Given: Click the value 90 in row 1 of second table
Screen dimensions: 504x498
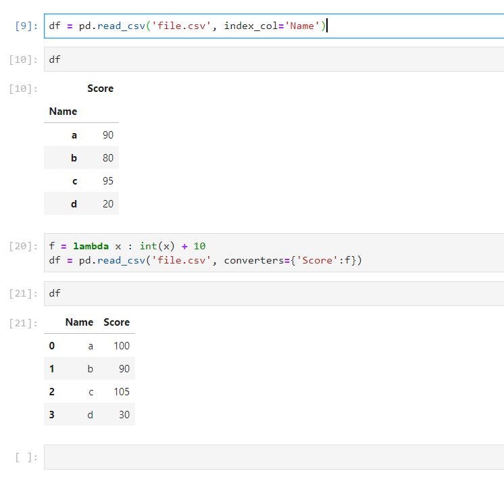Looking at the screenshot, I should [124, 369].
